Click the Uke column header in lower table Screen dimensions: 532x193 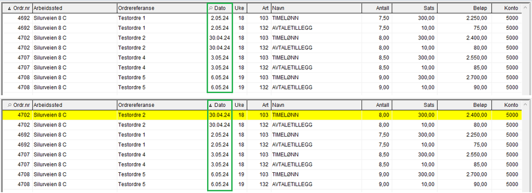coord(240,105)
